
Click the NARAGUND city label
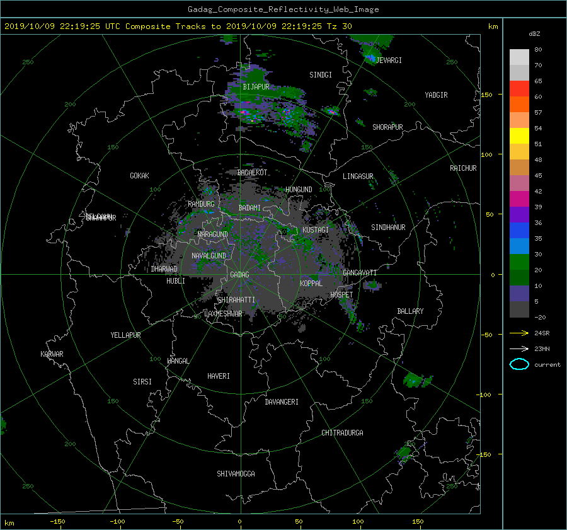[x=213, y=234]
